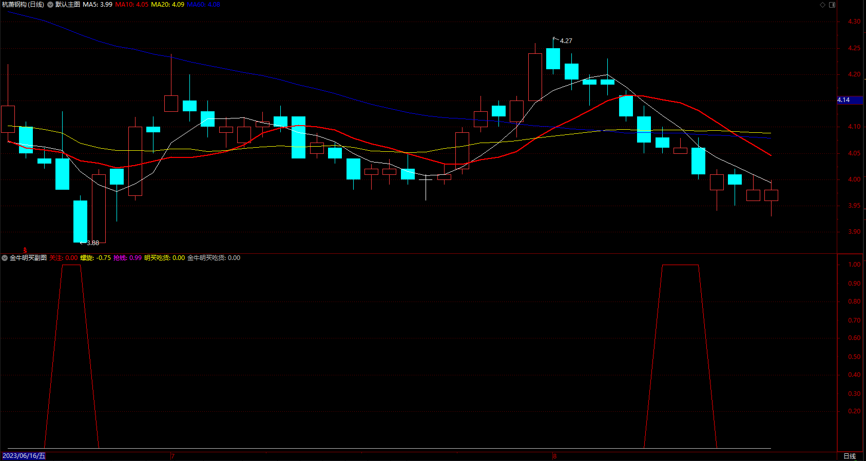Expand the dropdown arrow beside 金牛明买副图
This screenshot has width=866, height=461.
(5, 258)
